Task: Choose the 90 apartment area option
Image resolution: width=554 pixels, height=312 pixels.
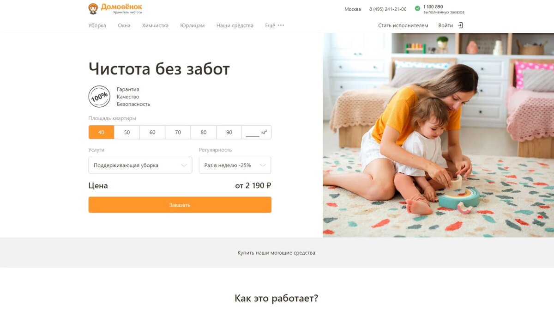Action: 229,132
